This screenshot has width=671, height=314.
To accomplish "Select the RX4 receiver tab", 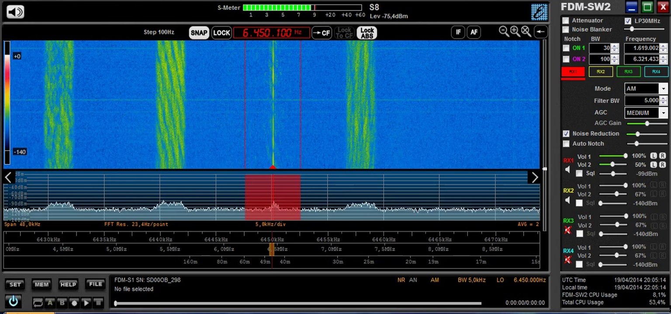I will pos(656,72).
